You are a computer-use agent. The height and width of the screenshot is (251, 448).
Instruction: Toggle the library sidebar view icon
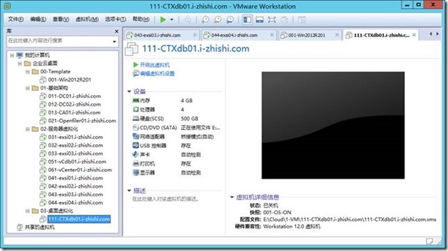coord(247,19)
